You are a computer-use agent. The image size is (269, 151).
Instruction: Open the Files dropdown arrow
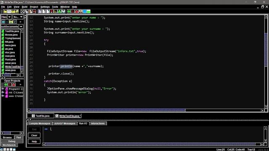[x=9, y=17]
